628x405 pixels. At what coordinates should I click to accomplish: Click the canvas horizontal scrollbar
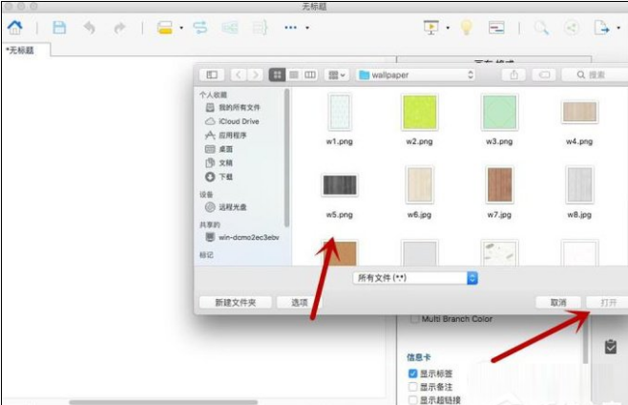tap(163, 402)
